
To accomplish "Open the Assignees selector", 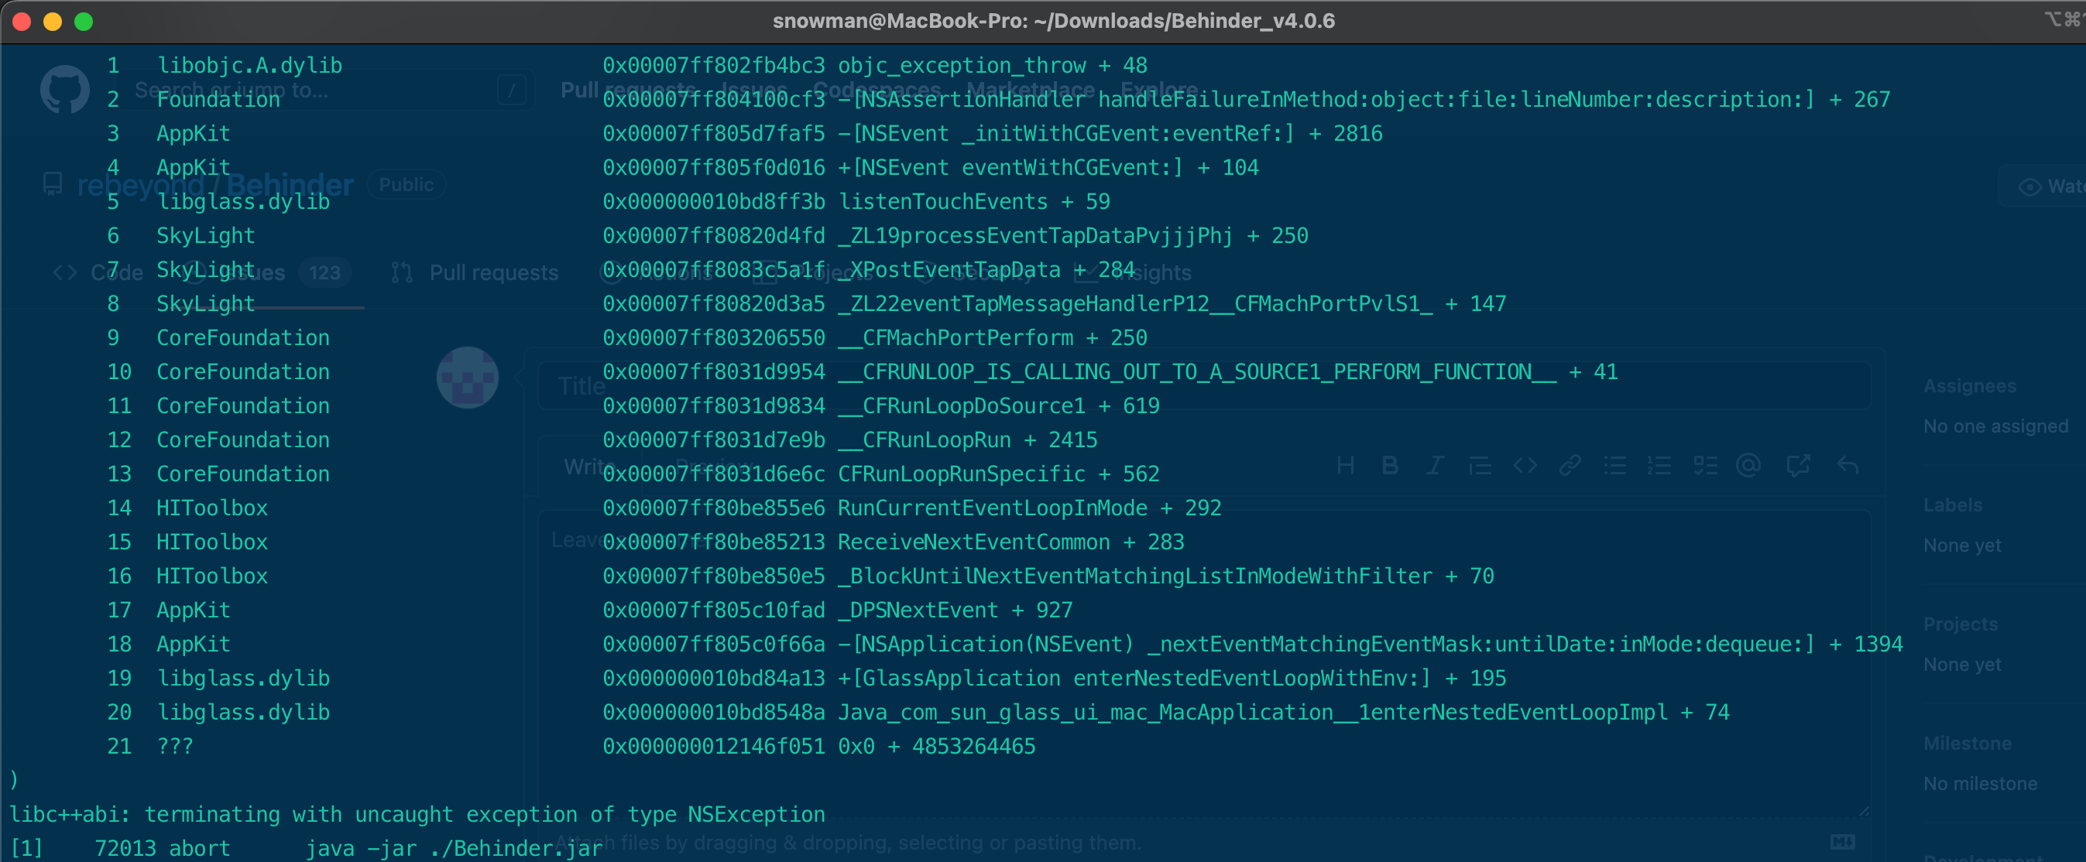I will pos(1970,385).
